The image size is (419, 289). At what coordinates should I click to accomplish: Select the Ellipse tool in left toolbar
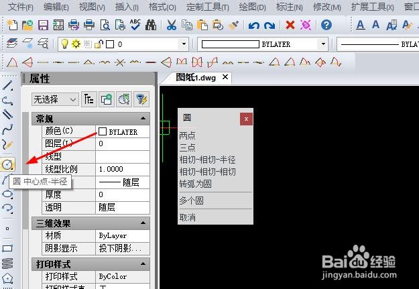[7, 194]
